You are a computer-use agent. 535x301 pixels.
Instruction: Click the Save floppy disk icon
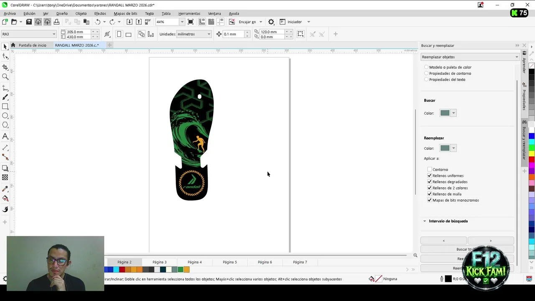[x=29, y=22]
